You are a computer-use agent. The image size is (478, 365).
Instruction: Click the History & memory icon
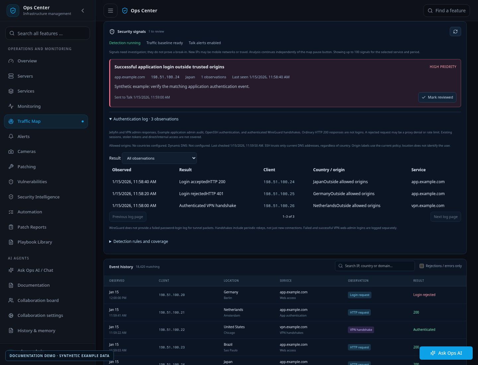[11, 331]
